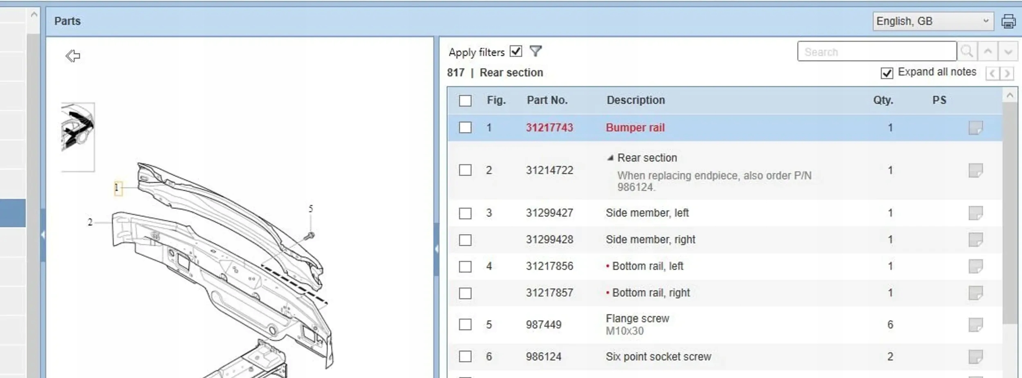Sort by the Part No. column header
The image size is (1022, 378).
click(547, 100)
